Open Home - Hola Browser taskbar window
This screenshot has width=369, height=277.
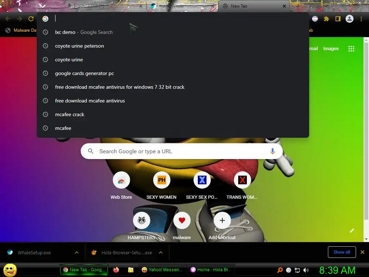coord(211,270)
